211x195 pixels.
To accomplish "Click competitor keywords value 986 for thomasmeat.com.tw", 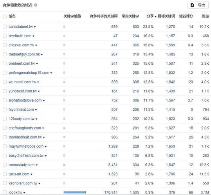I will [114, 137].
